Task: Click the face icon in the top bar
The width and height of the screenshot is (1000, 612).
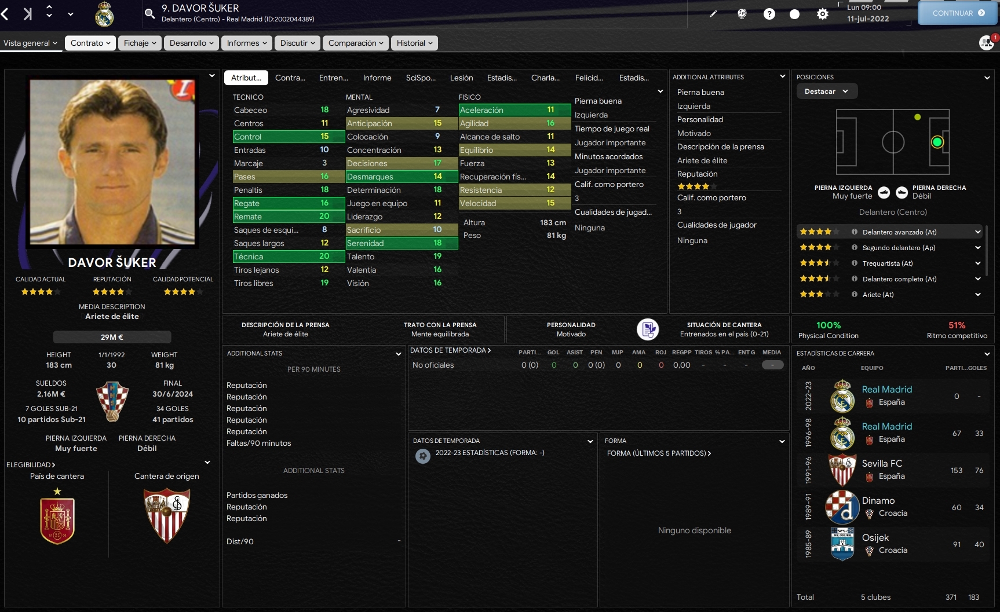Action: [x=742, y=14]
